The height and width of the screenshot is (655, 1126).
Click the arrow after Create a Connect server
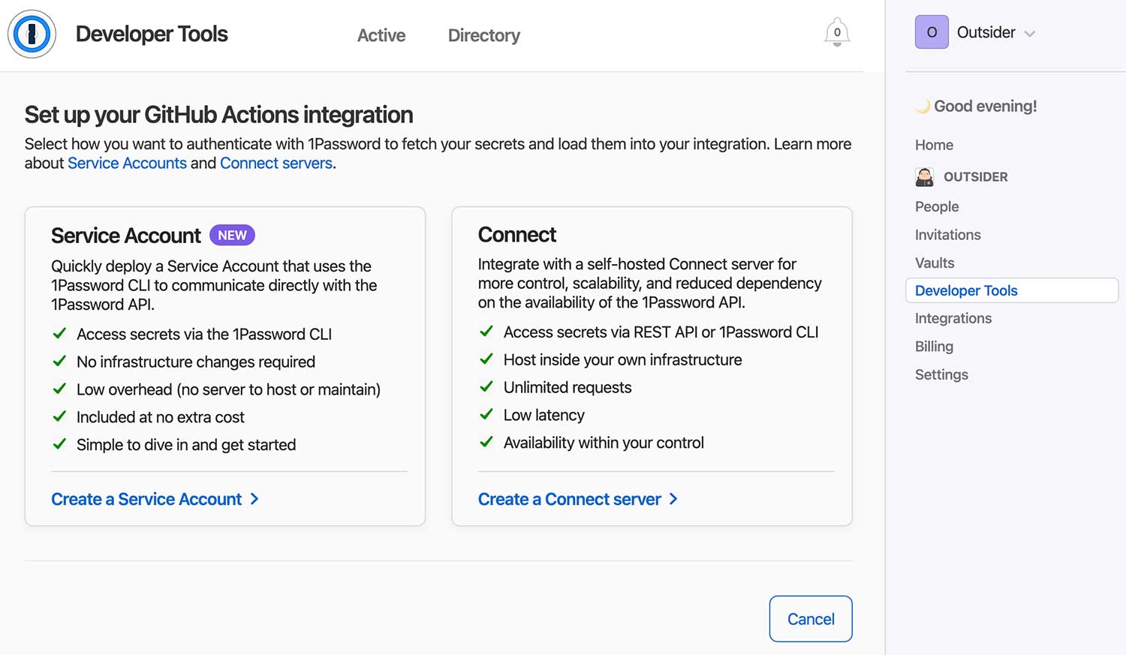673,499
